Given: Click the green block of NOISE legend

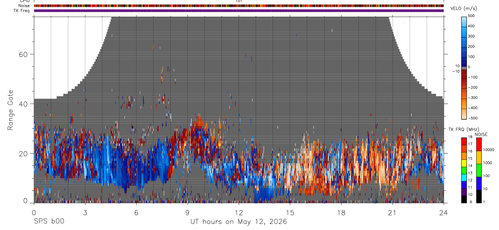Looking at the screenshot, I should pyautogui.click(x=479, y=170).
